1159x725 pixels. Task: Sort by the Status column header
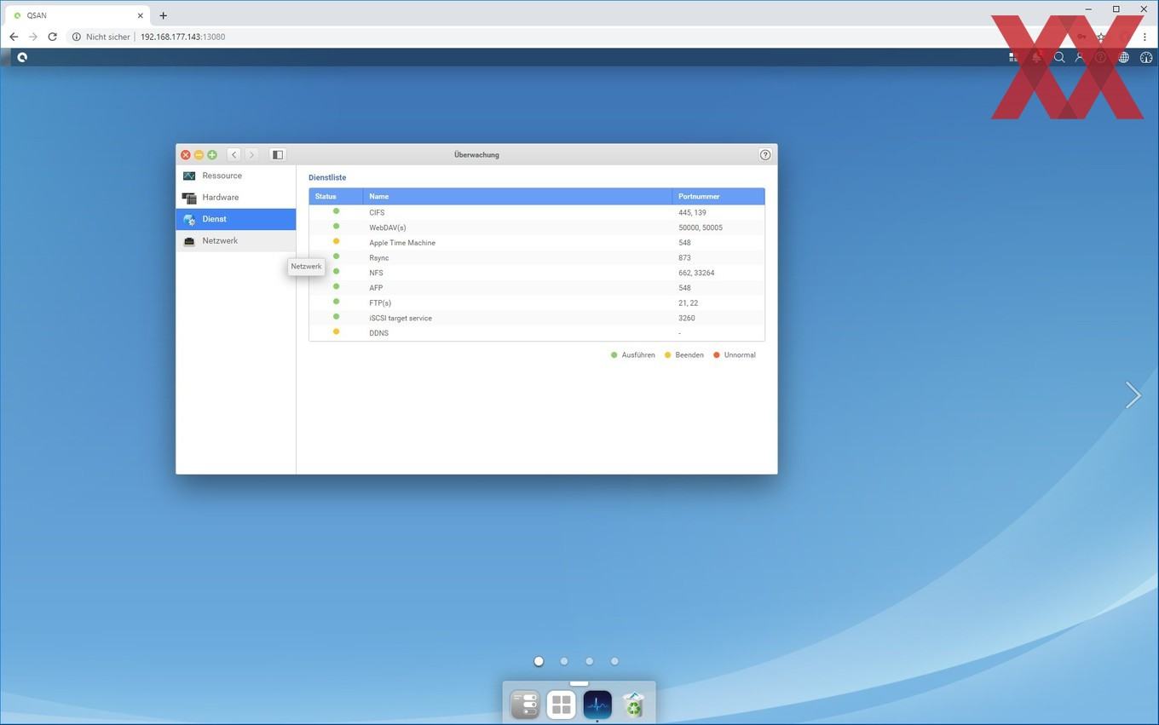(336, 196)
